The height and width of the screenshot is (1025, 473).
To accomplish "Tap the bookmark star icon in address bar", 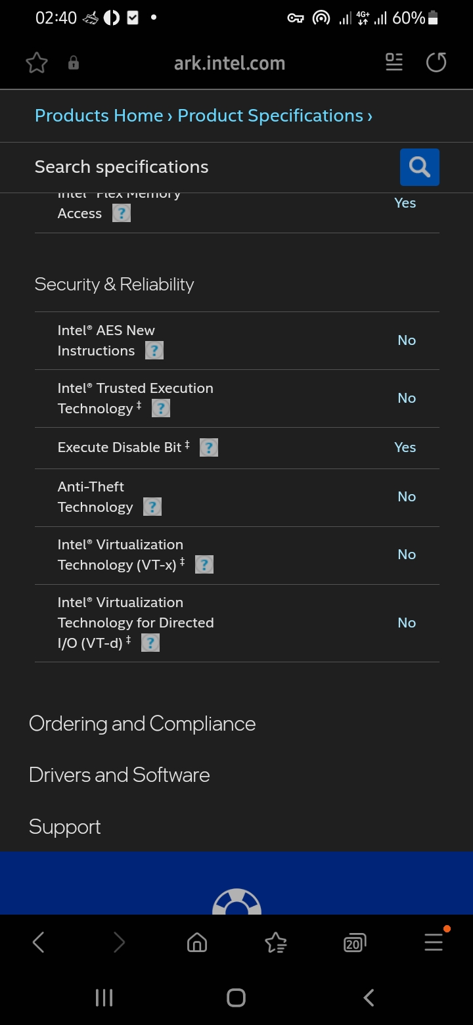I will tap(37, 63).
